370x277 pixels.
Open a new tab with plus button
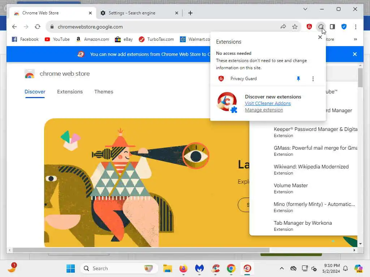click(190, 13)
